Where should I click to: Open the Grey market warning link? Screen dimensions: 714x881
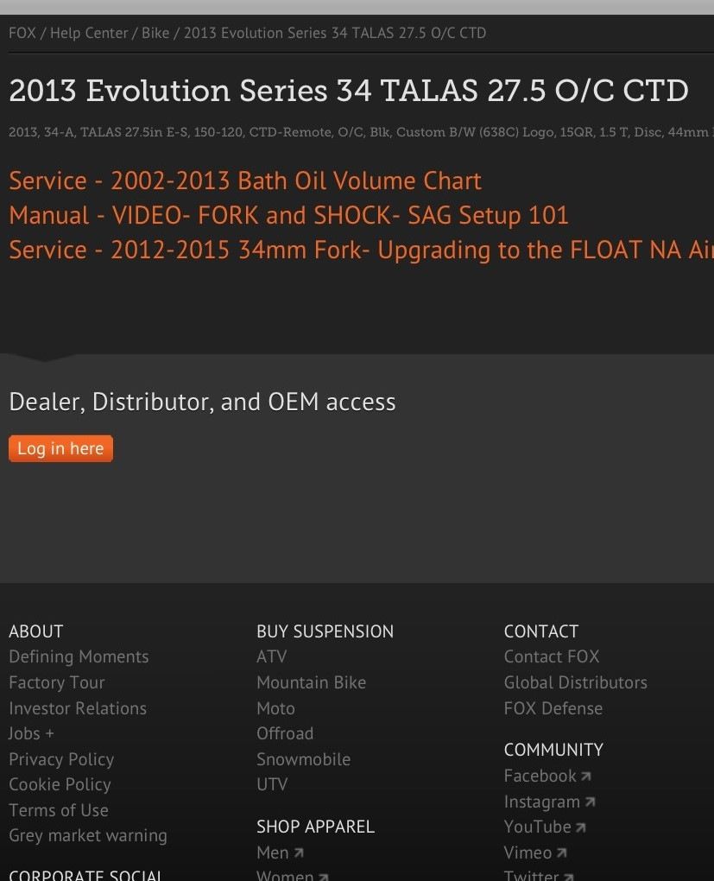pos(88,836)
